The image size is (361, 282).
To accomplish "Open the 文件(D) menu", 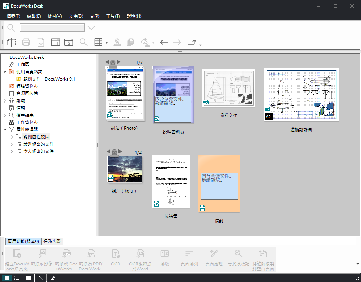I will [x=76, y=16].
